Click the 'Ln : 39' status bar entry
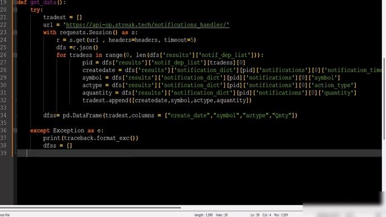 click(x=255, y=215)
